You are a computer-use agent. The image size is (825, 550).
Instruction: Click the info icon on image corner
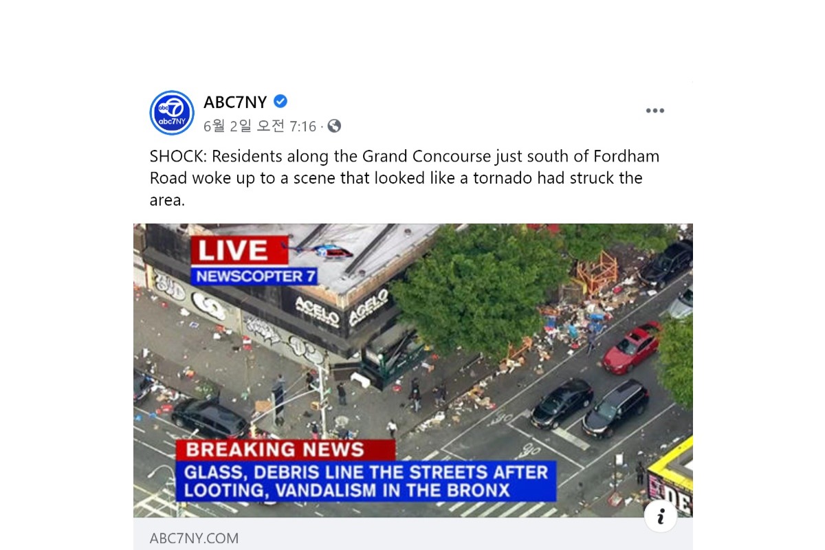click(661, 516)
